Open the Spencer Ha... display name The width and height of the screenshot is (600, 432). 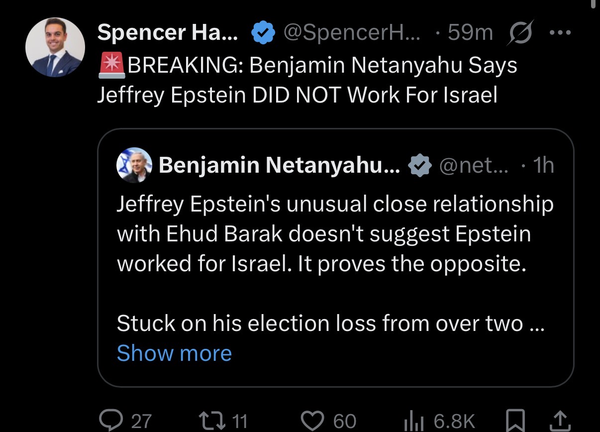168,33
